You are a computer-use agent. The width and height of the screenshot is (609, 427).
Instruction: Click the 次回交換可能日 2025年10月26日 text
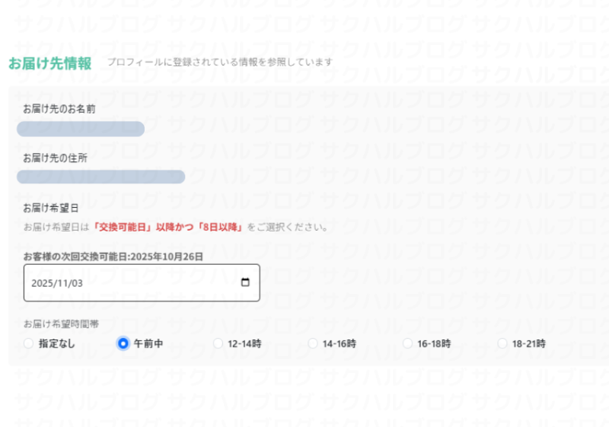coord(113,257)
